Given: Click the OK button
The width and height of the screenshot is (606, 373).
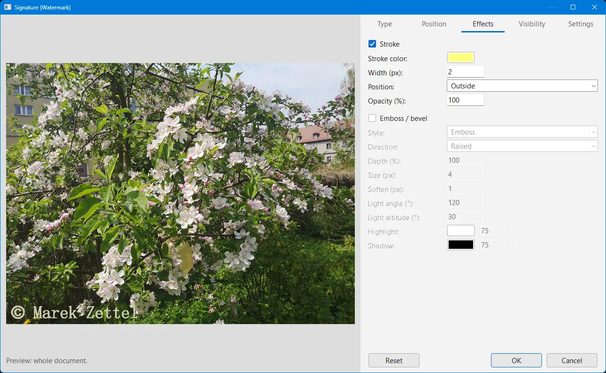Looking at the screenshot, I should tap(516, 360).
